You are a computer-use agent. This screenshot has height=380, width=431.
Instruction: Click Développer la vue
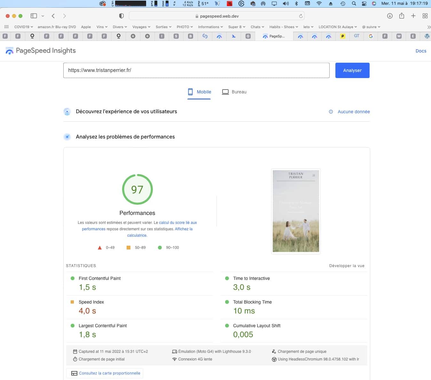(347, 266)
